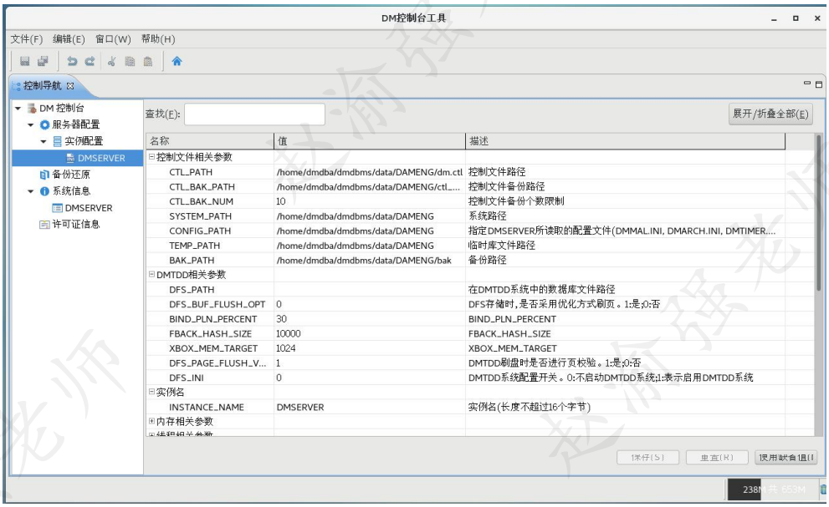This screenshot has height=507, width=829.
Task: Click the 描述 column header
Action: [626, 141]
